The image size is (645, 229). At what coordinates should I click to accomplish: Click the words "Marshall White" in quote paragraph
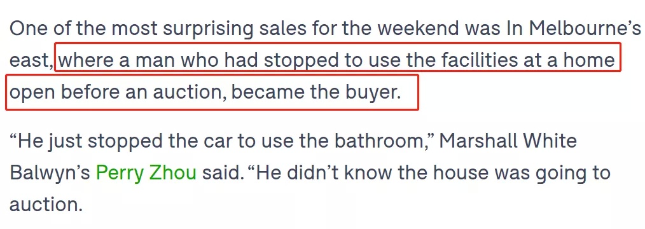pyautogui.click(x=508, y=141)
